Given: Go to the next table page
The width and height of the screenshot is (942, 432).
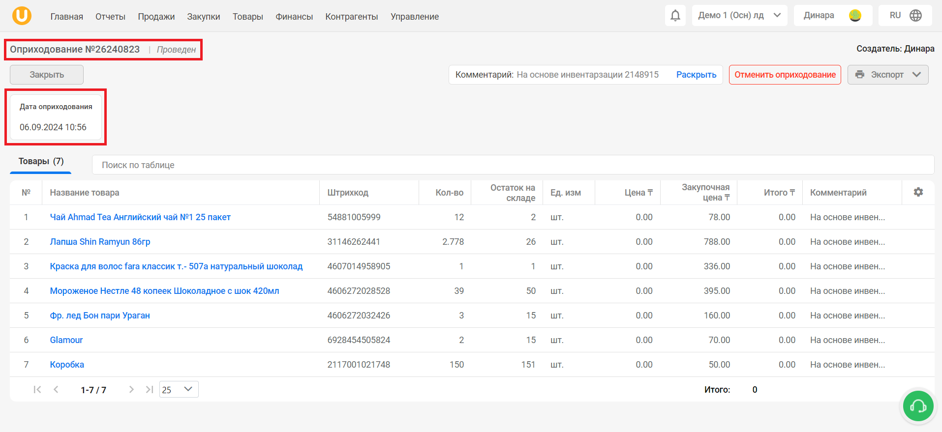Looking at the screenshot, I should (131, 389).
